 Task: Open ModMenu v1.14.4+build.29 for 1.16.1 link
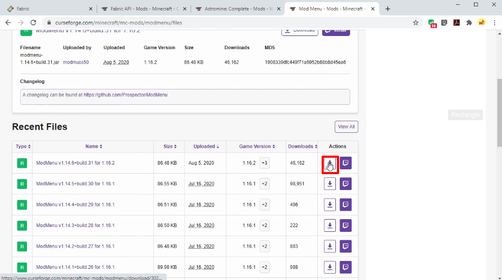[75, 205]
